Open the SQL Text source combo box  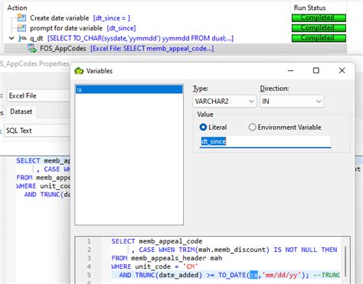click(37, 131)
